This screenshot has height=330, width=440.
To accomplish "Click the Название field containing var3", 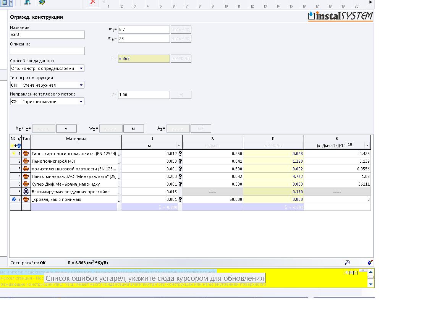I will click(x=47, y=34).
